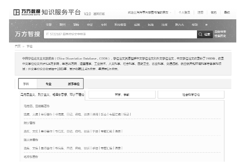Open 手迹 under 斯大林著作
This screenshot has width=249, height=167.
(x=95, y=149)
